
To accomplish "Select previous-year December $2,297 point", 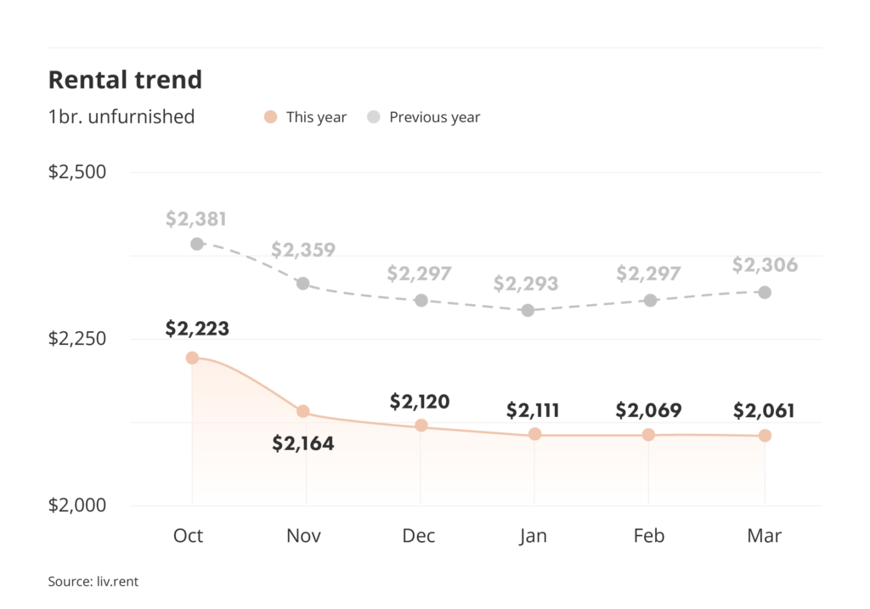I will 421,301.
